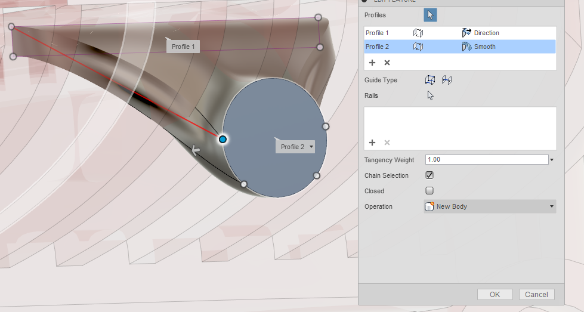Add a rail using the plus icon under Rails
Viewport: 584px width, 312px height.
[x=372, y=143]
